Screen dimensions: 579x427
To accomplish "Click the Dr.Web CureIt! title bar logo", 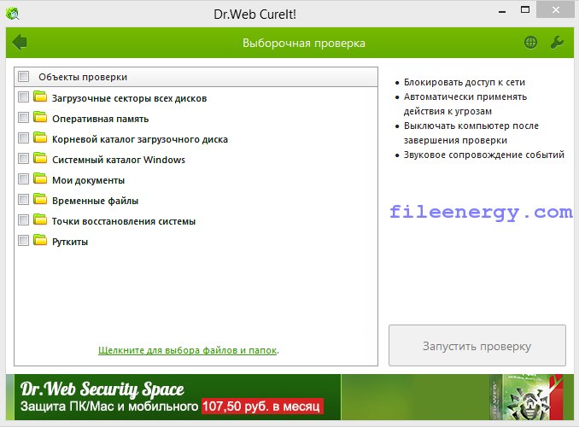I will 12,14.
